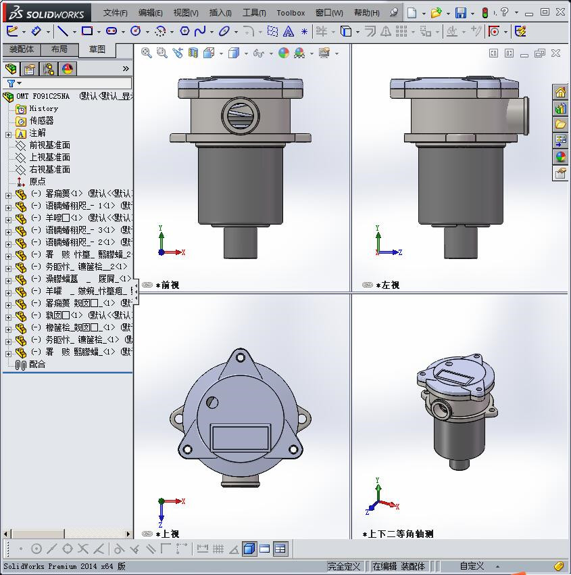Click the Save floppy disk icon
571x575 pixels.
[460, 13]
